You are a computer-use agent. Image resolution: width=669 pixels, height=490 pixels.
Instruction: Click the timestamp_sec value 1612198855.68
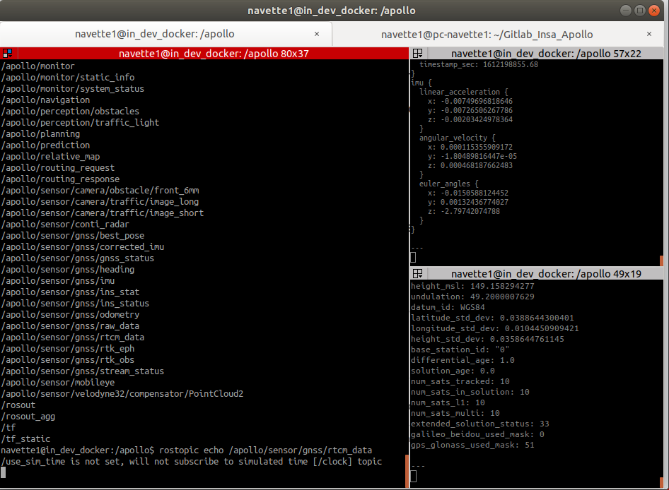pos(511,64)
